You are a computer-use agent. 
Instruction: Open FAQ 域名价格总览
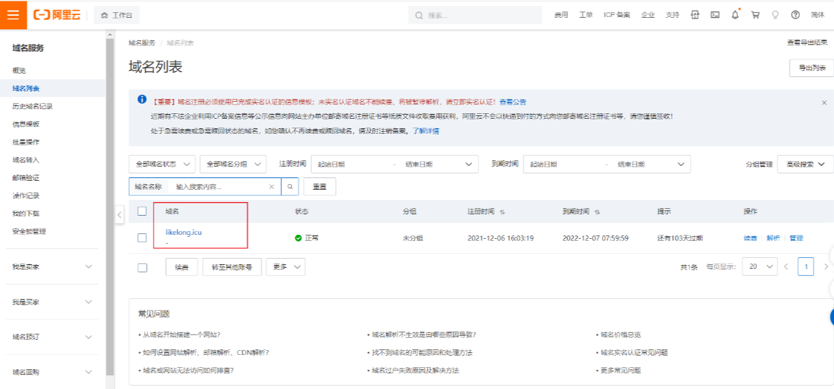point(621,334)
